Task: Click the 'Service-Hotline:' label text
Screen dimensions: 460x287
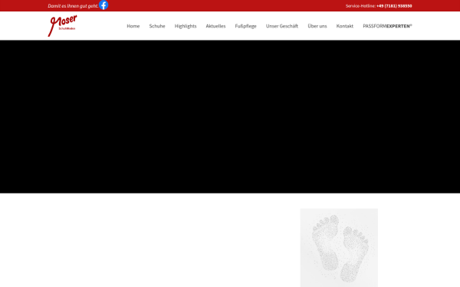Action: pos(360,6)
